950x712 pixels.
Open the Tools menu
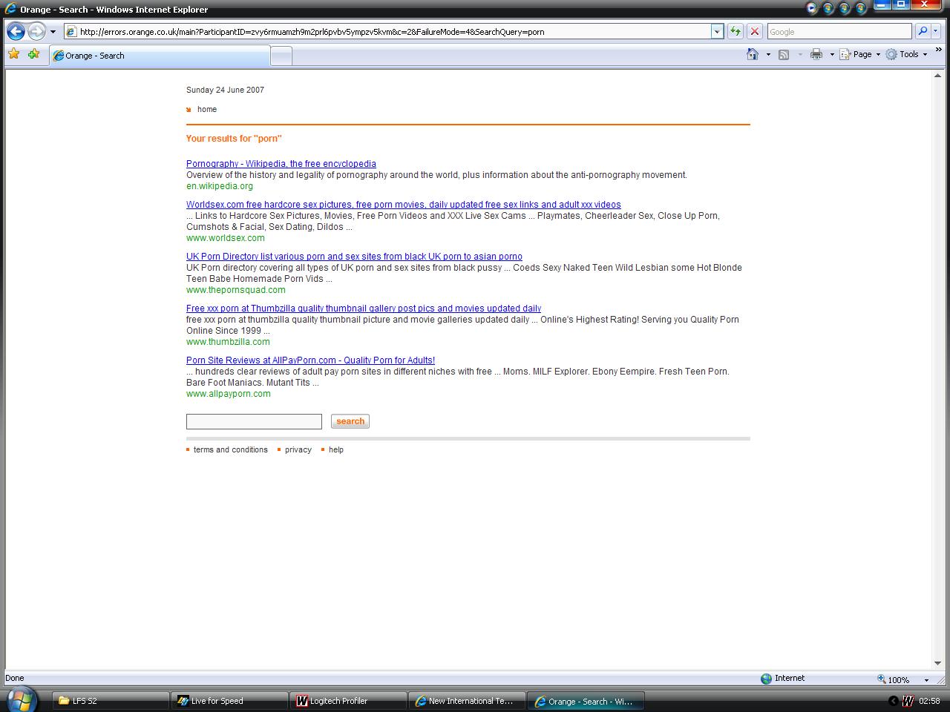906,54
